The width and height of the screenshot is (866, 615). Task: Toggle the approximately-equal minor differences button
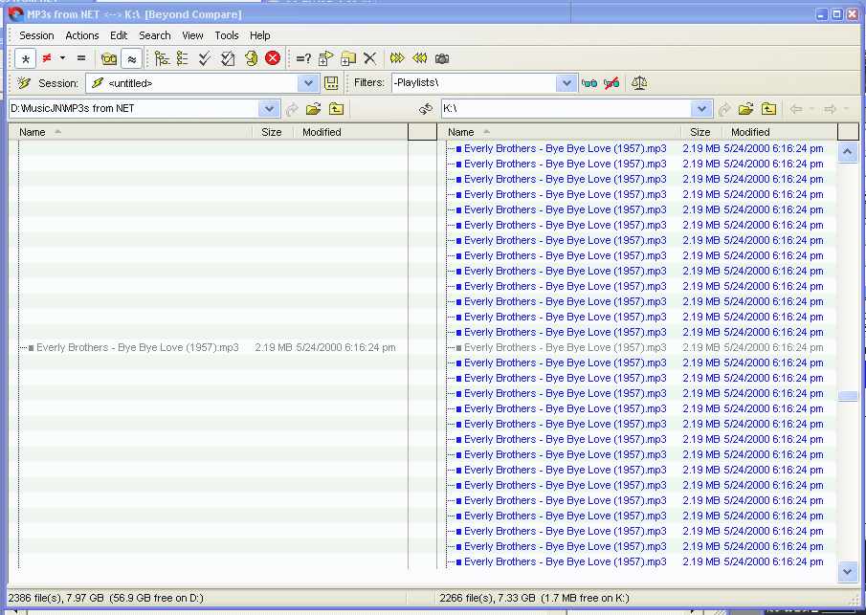131,58
